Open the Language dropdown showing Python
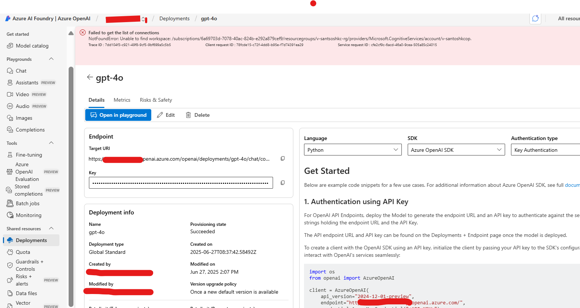This screenshot has width=580, height=308. [353, 150]
